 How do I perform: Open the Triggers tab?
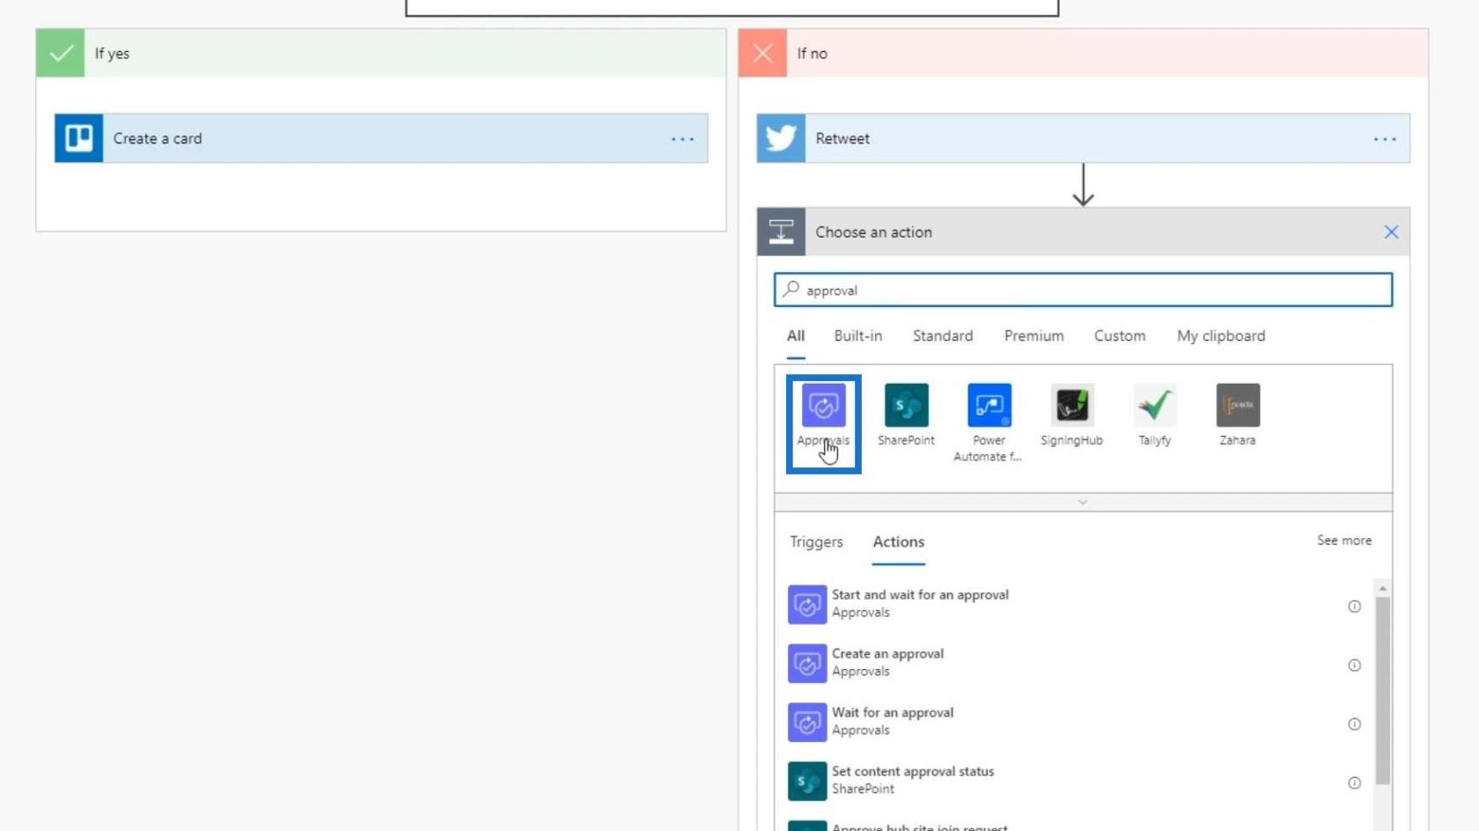816,542
